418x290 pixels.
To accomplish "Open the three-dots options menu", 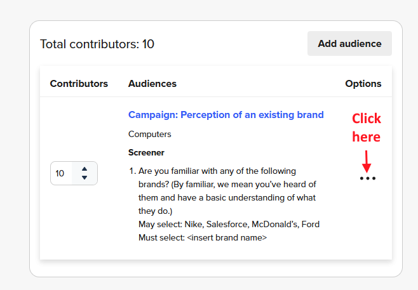I will point(367,178).
